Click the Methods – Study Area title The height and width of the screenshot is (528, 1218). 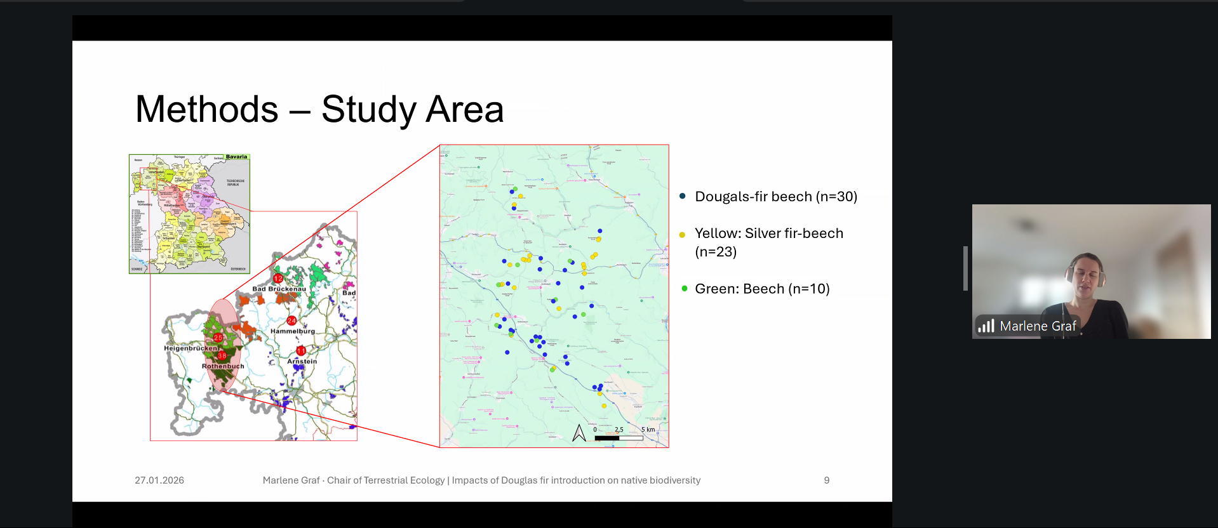(319, 109)
